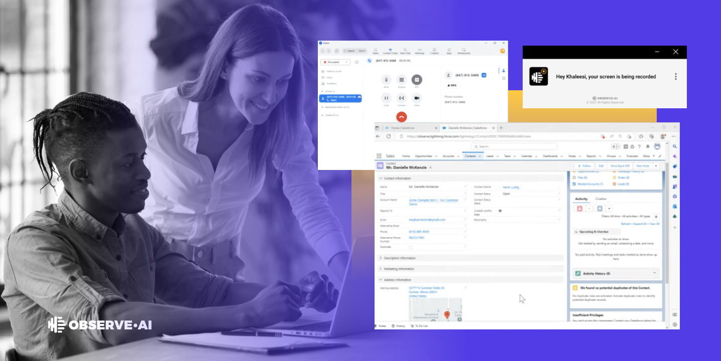Open the Occupied status dropdown
This screenshot has width=721, height=361.
[x=335, y=62]
